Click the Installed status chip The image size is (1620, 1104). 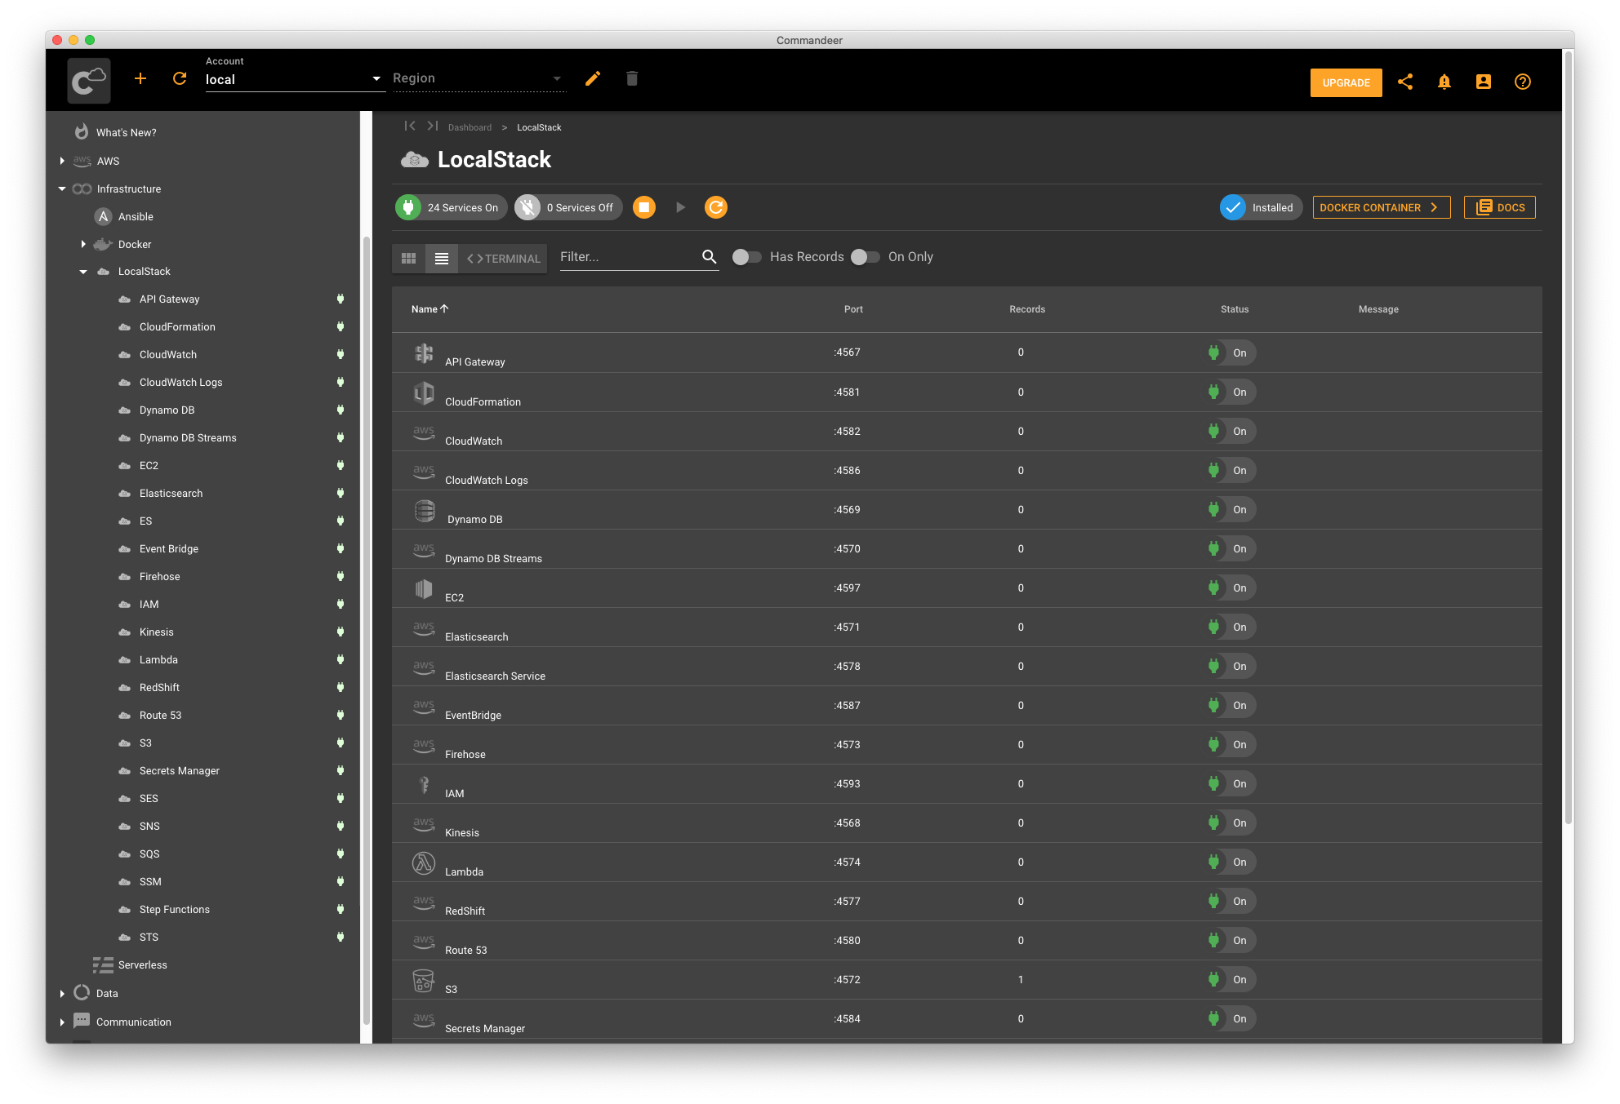point(1261,207)
